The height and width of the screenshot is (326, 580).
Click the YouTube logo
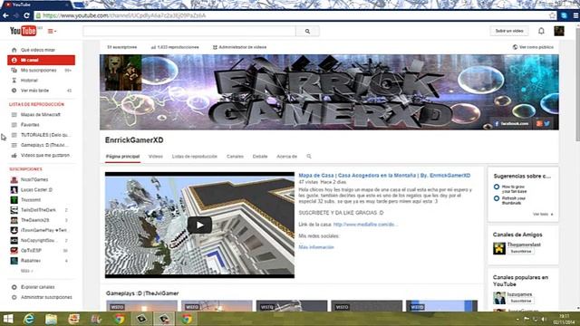[24, 31]
